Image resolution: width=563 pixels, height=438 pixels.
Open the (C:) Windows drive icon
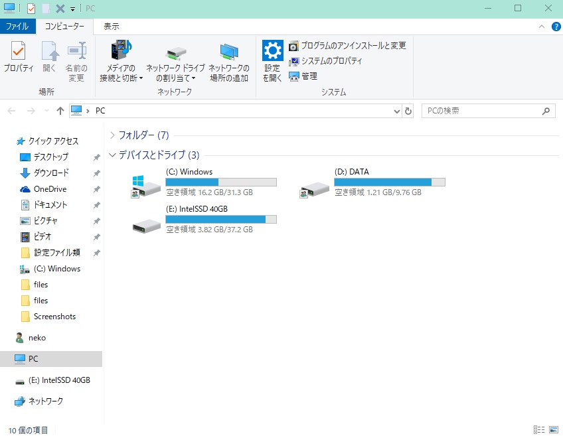(x=145, y=186)
